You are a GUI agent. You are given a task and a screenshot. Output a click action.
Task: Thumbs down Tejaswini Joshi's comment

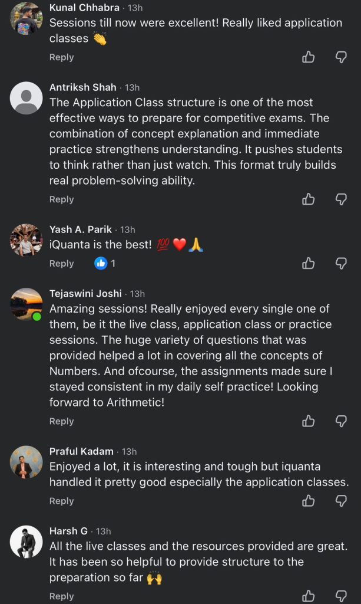pos(341,421)
